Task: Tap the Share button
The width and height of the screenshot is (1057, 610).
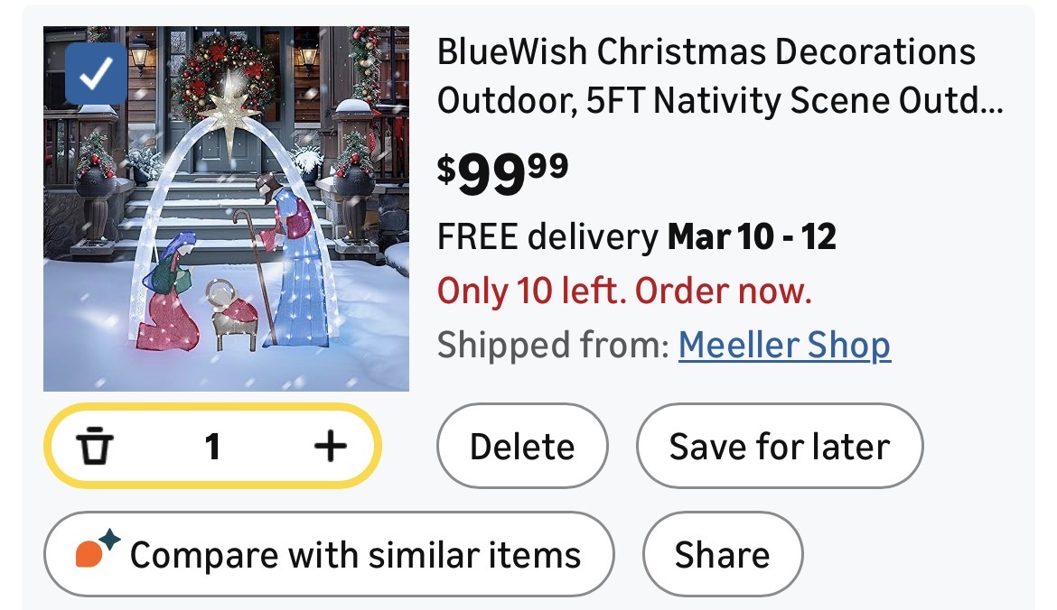Action: [722, 554]
